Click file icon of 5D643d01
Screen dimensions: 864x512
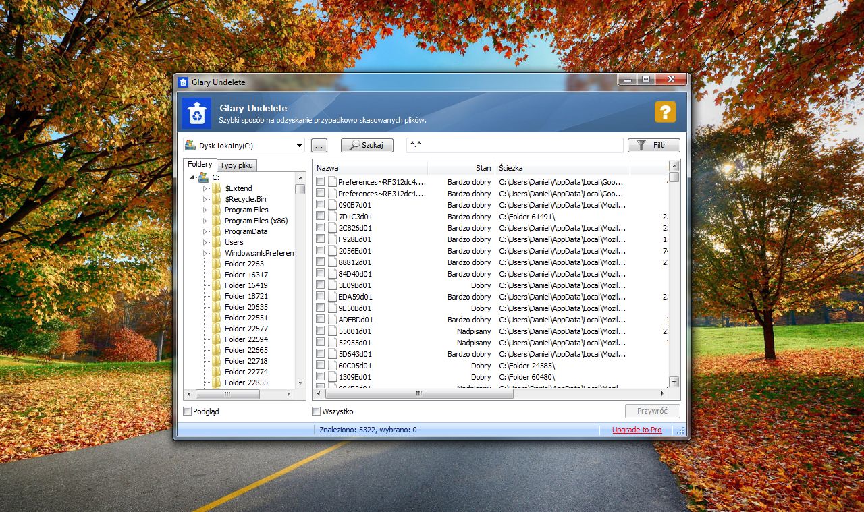(x=331, y=354)
